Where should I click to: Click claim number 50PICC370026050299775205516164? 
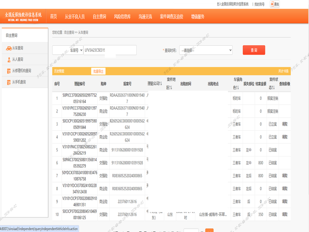click(x=80, y=98)
